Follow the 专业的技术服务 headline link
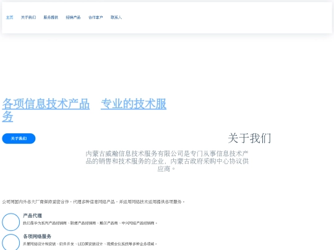334x250 pixels. coord(134,104)
